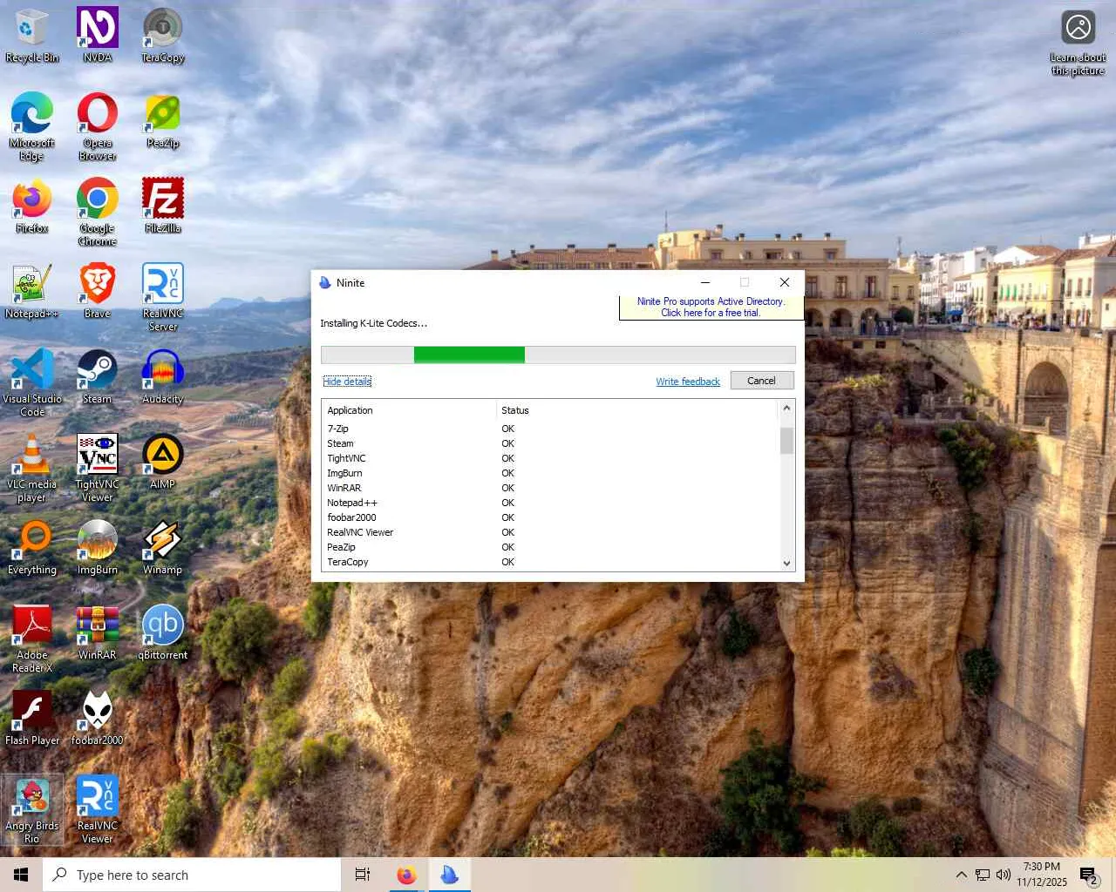
Task: Click the Google Chrome desktop icon
Action: point(98,213)
